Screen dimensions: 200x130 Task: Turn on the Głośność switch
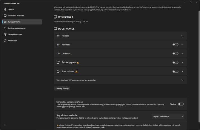[x=175, y=53]
